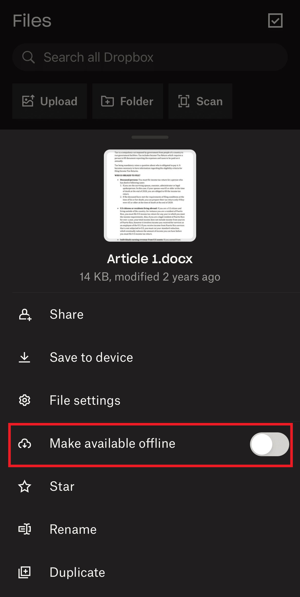
Task: Tap the cloud download offline icon
Action: coord(25,443)
